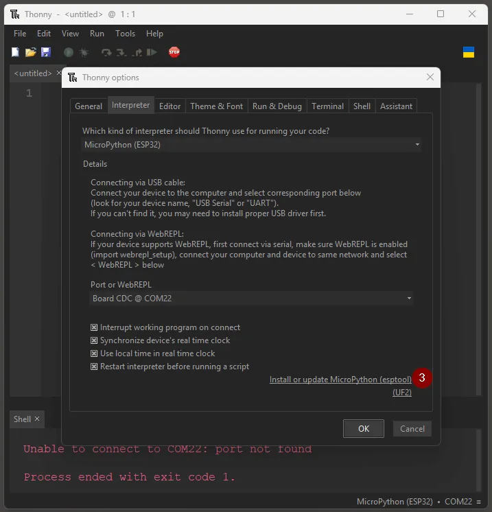Click the (UF2) link
492x512 pixels.
click(x=402, y=393)
